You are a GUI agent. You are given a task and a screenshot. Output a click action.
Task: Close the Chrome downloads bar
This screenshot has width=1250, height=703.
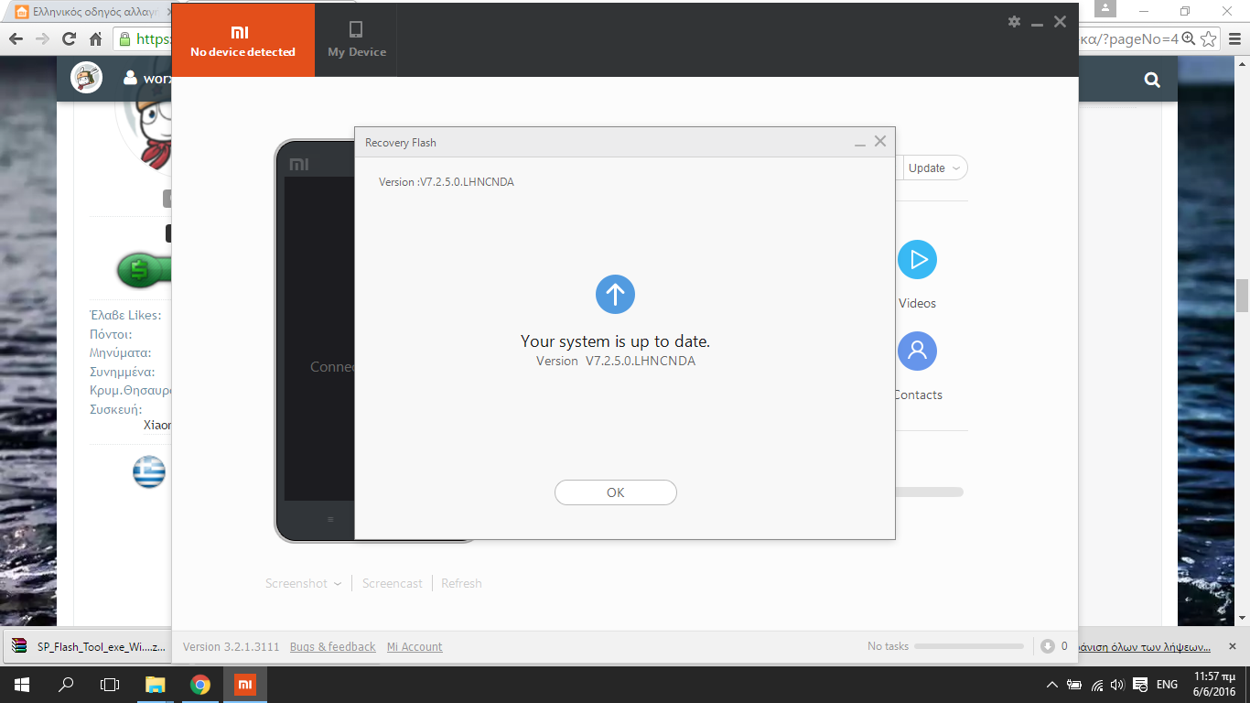point(1234,645)
